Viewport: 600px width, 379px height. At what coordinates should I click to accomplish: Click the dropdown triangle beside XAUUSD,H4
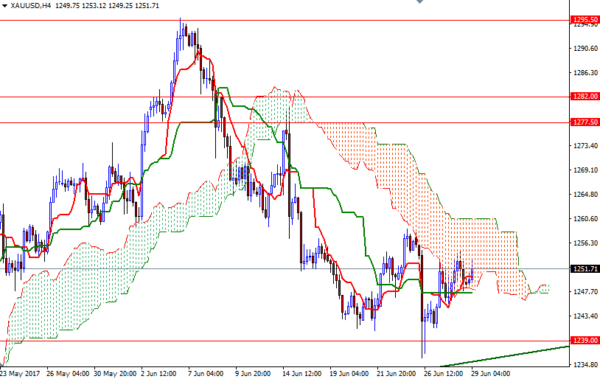click(4, 5)
